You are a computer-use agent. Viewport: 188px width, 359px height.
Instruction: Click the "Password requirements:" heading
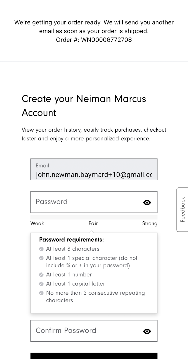71,240
